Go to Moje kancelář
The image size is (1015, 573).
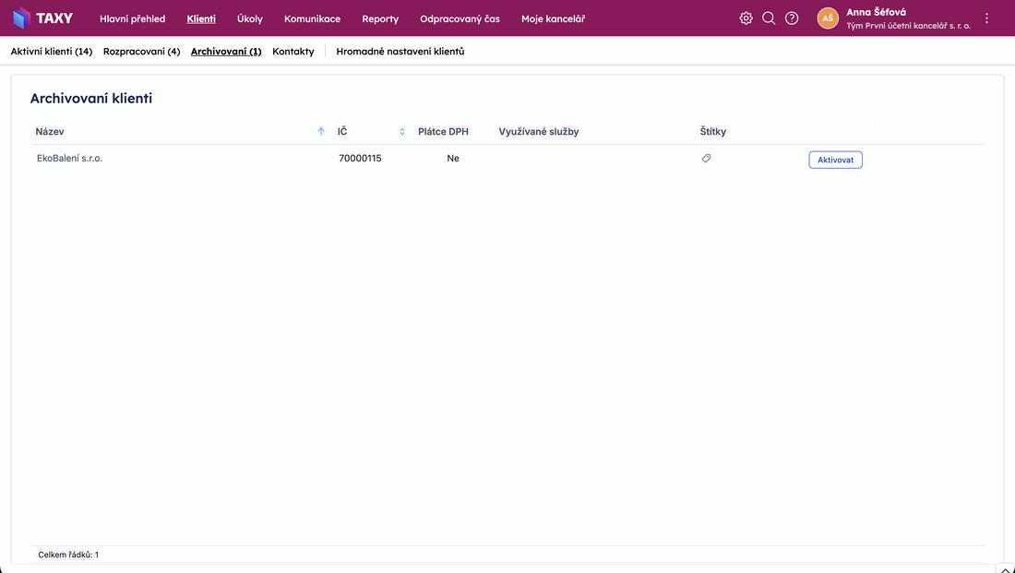pos(553,18)
